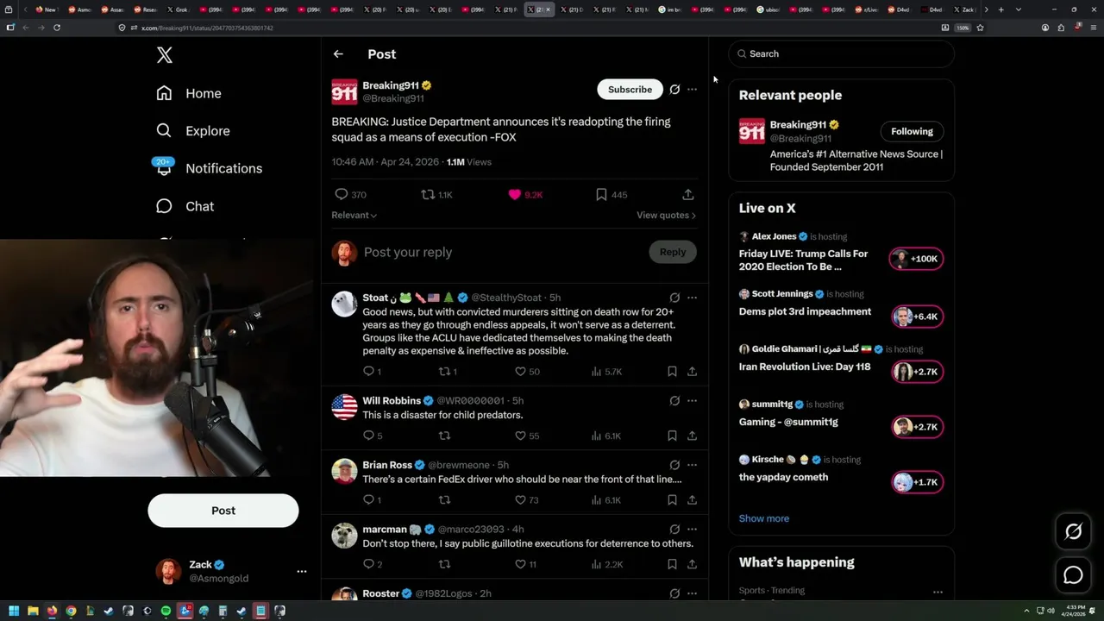Go to Home in the sidebar
The image size is (1104, 621).
pos(189,93)
